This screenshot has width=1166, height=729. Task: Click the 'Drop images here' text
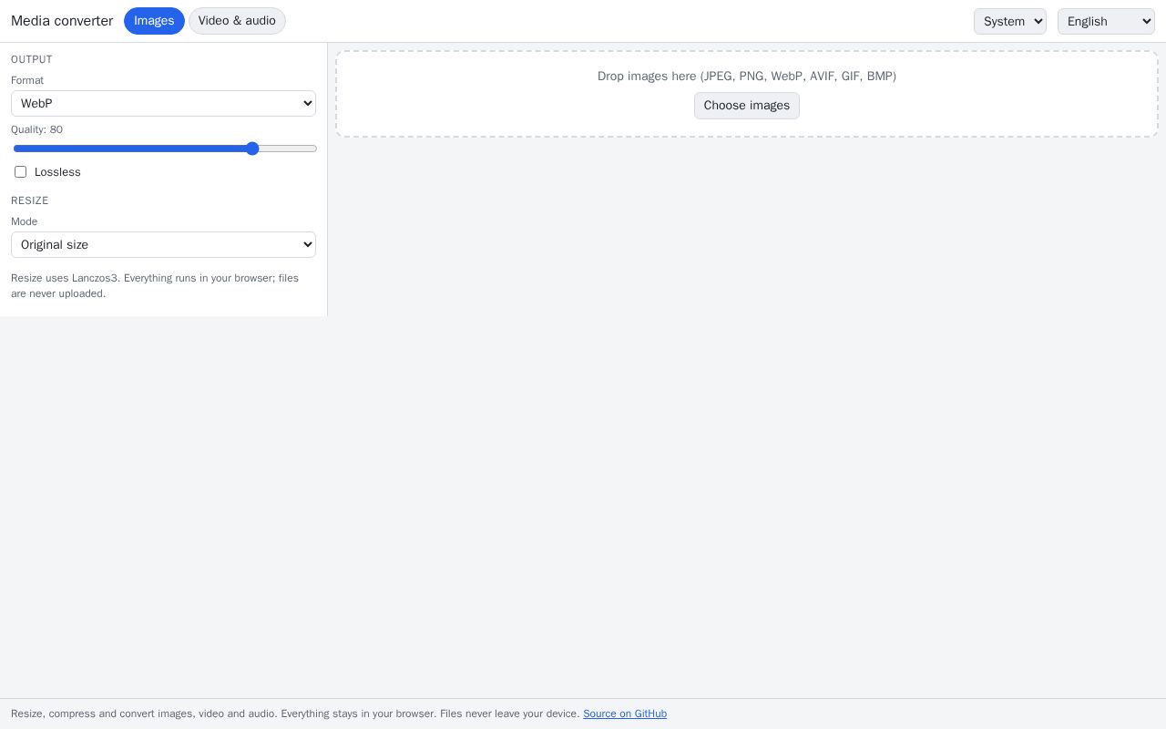747,76
